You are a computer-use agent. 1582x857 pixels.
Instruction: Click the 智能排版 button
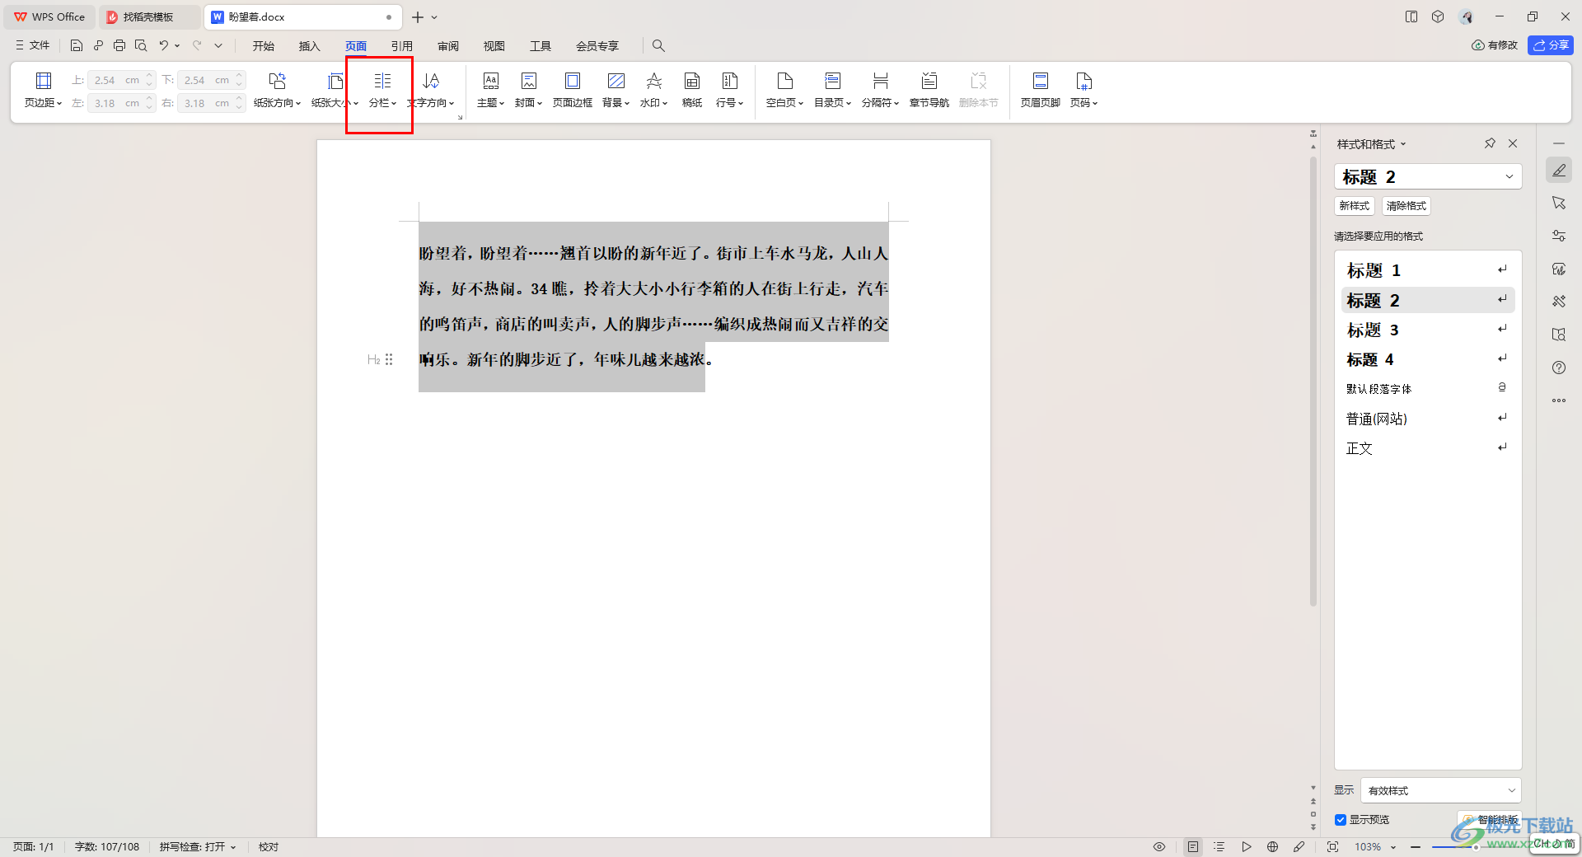click(1491, 820)
